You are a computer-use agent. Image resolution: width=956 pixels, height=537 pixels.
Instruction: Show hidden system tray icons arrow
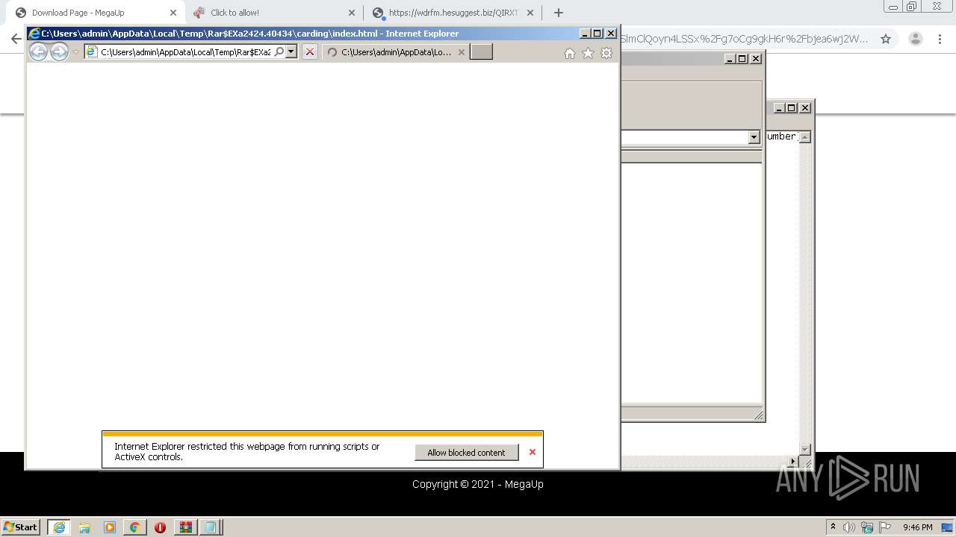pos(833,527)
